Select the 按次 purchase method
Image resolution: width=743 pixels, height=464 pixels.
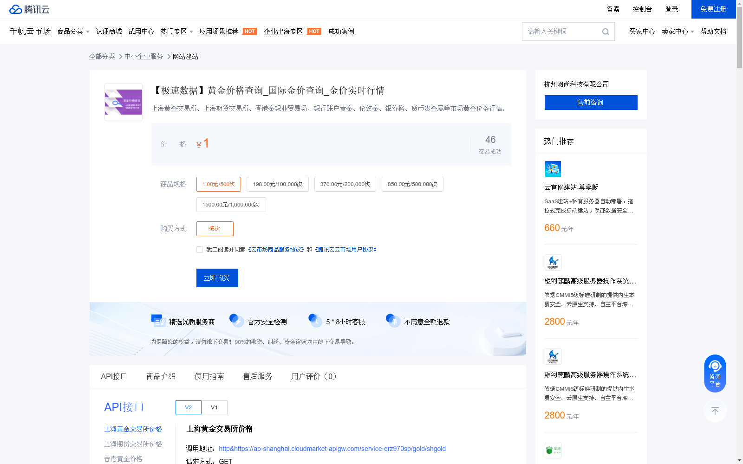pyautogui.click(x=215, y=229)
